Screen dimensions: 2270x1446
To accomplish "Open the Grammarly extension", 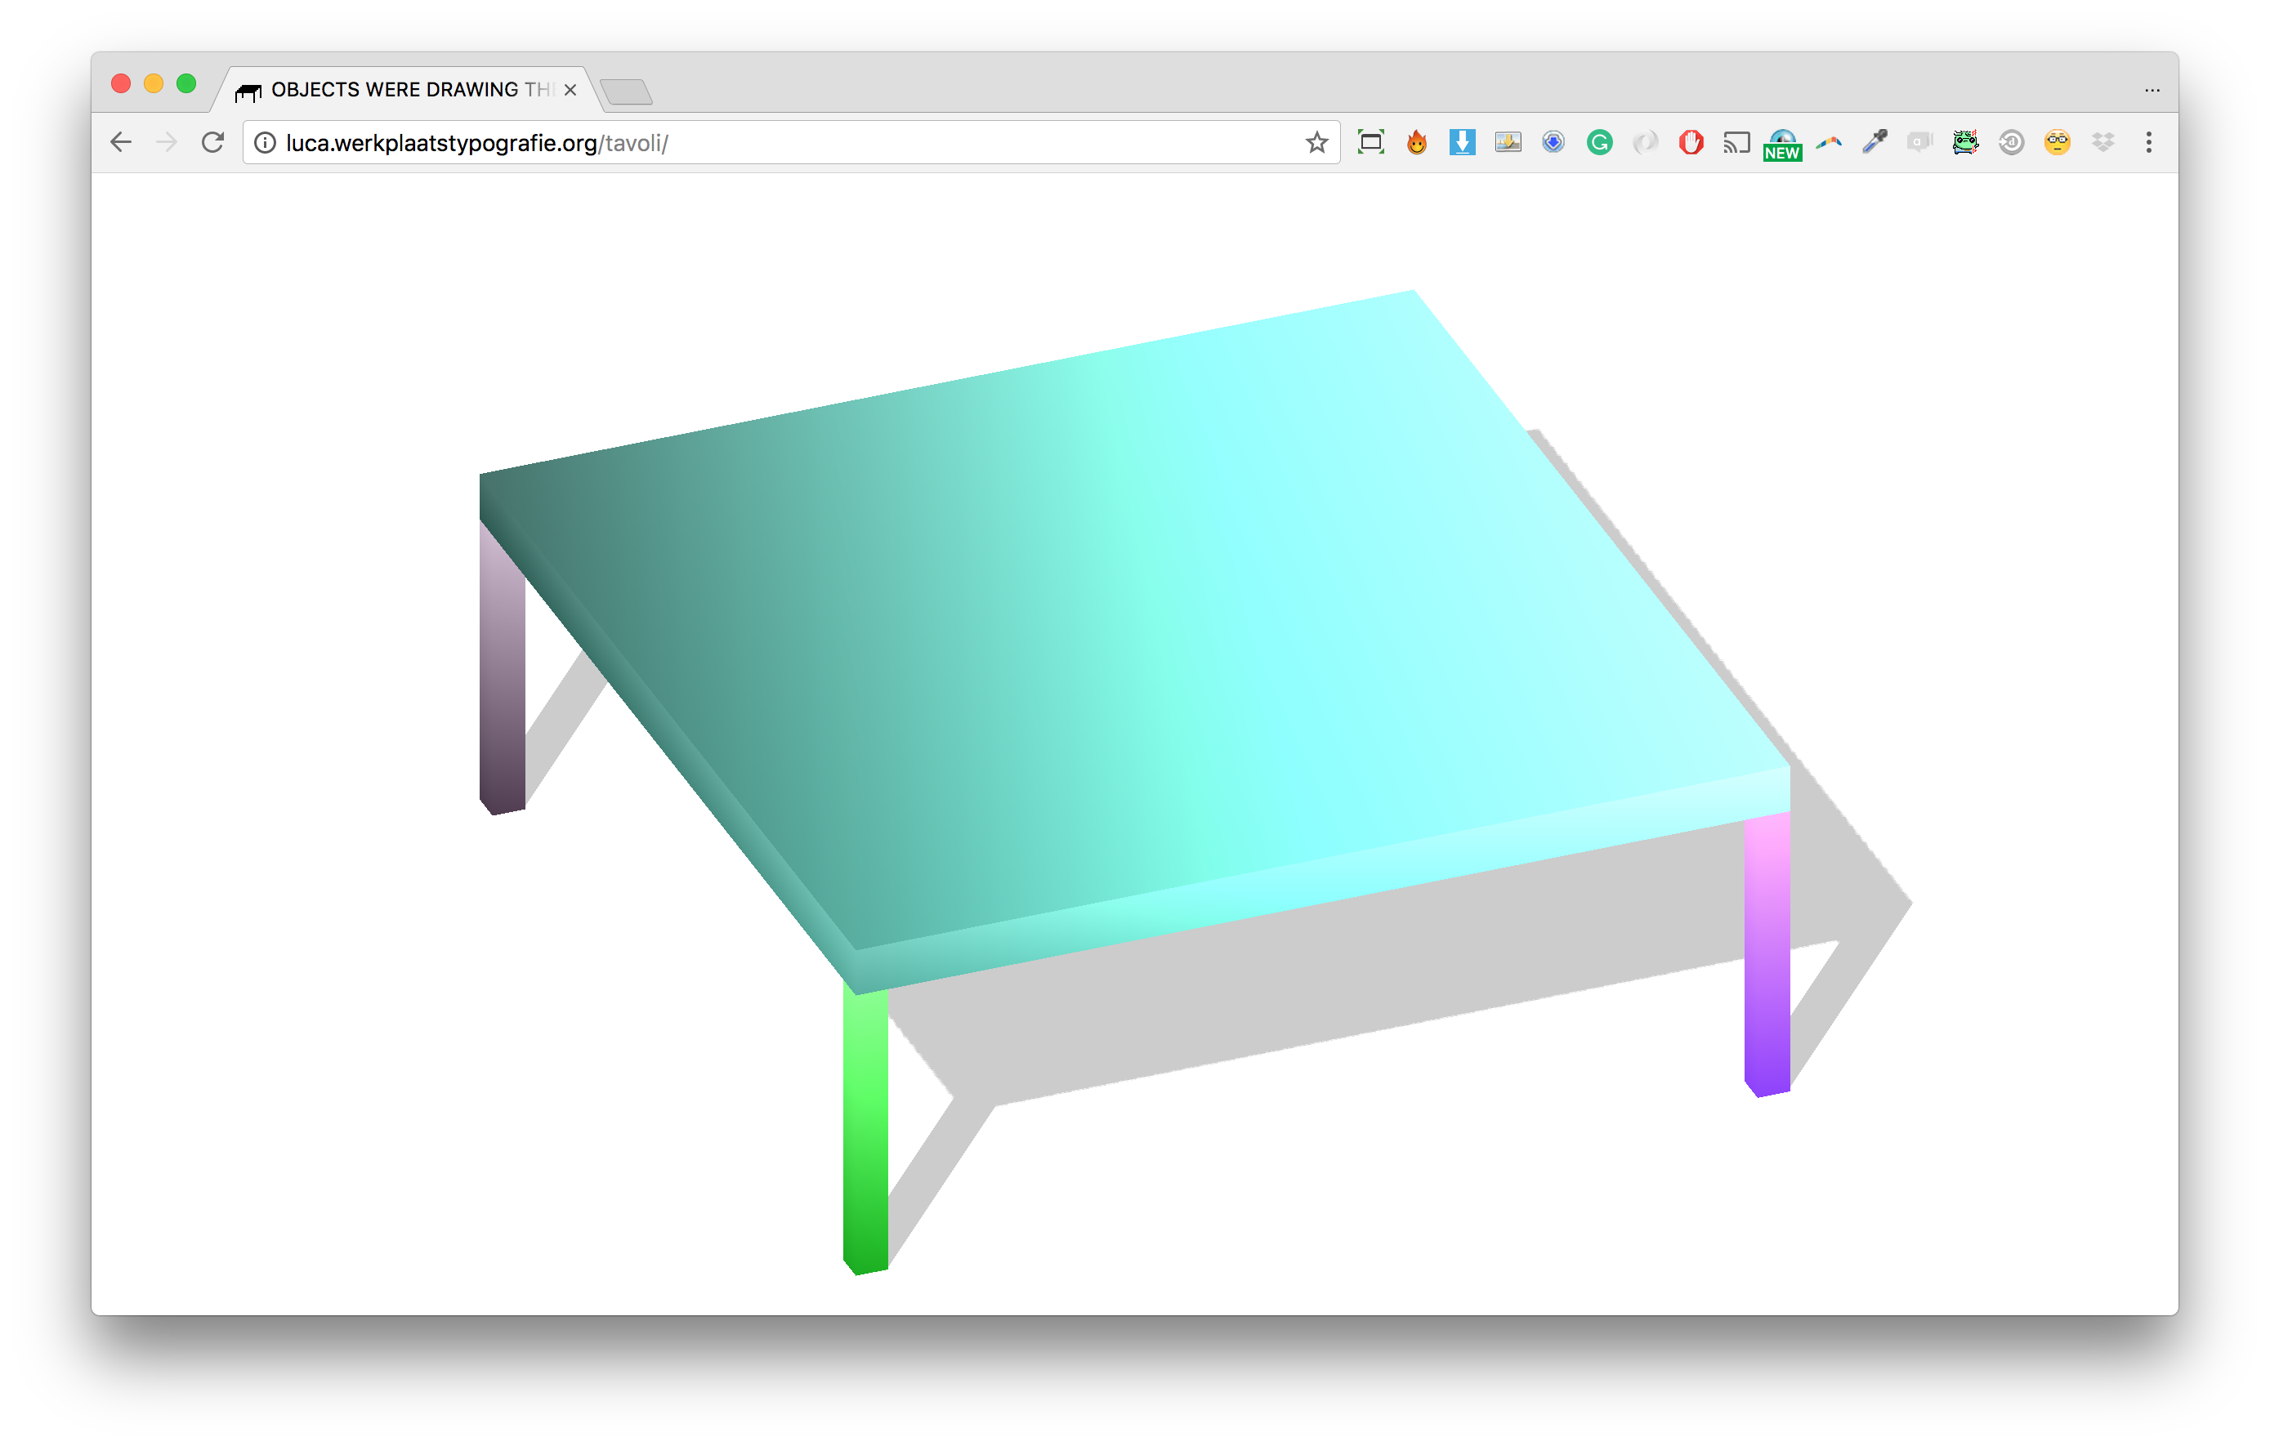I will (x=1600, y=142).
